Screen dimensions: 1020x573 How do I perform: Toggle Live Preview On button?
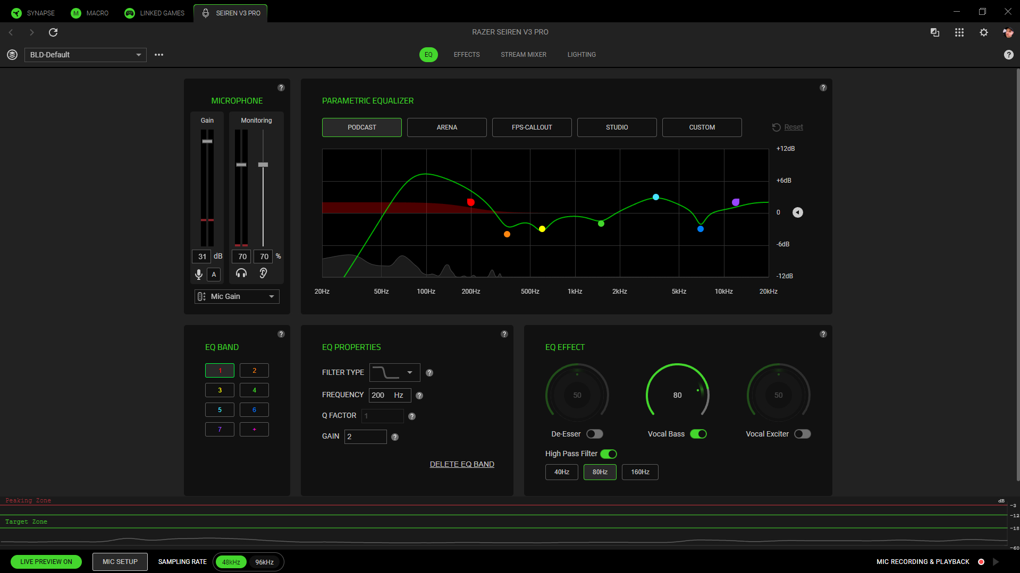[x=46, y=562]
